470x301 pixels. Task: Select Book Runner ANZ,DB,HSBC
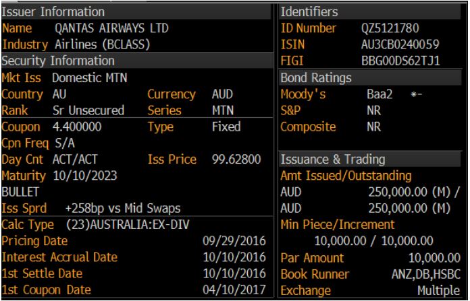coord(425,274)
